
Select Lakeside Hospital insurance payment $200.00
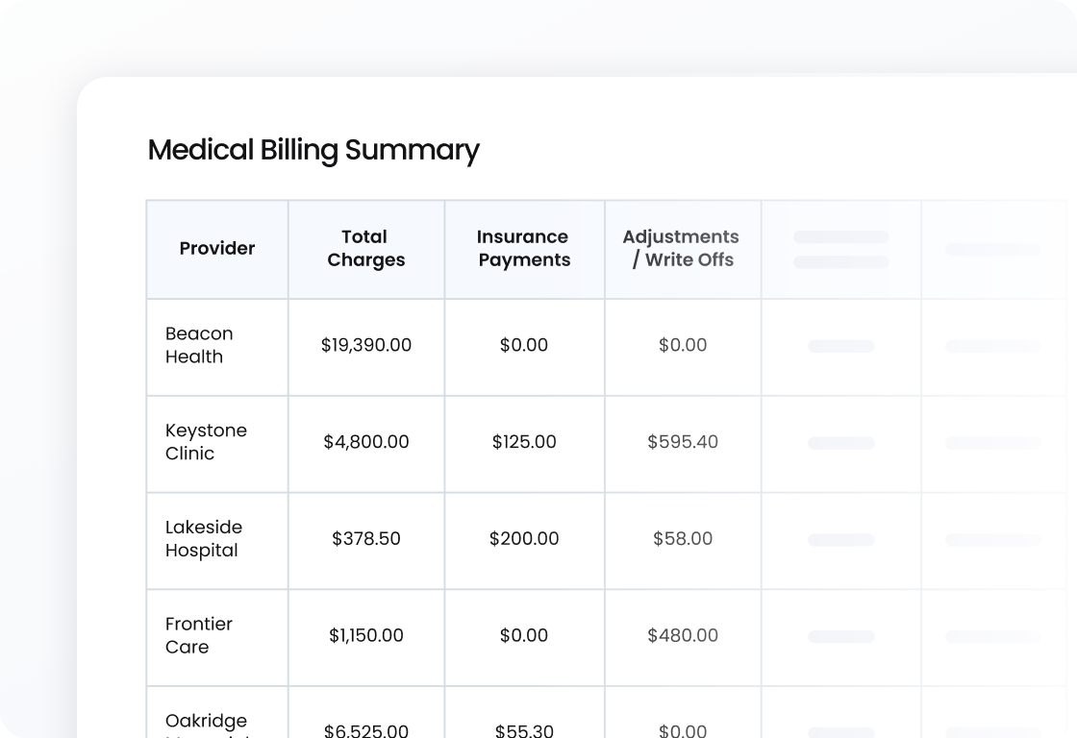524,540
